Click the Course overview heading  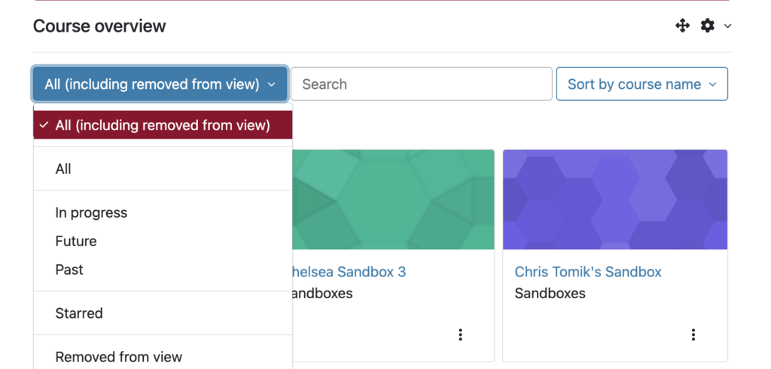point(99,26)
